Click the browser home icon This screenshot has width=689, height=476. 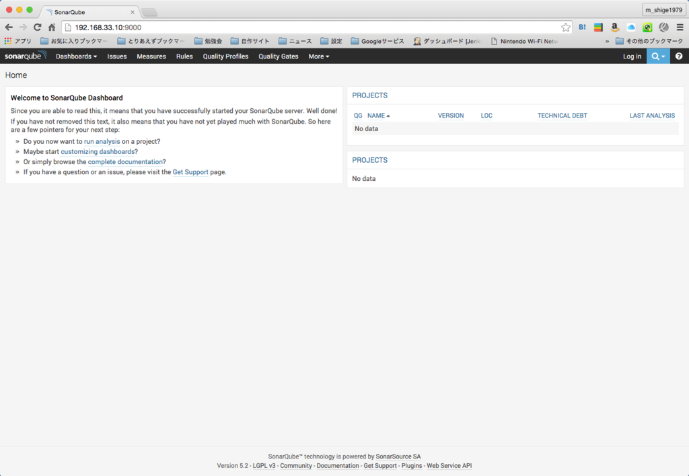coord(52,27)
